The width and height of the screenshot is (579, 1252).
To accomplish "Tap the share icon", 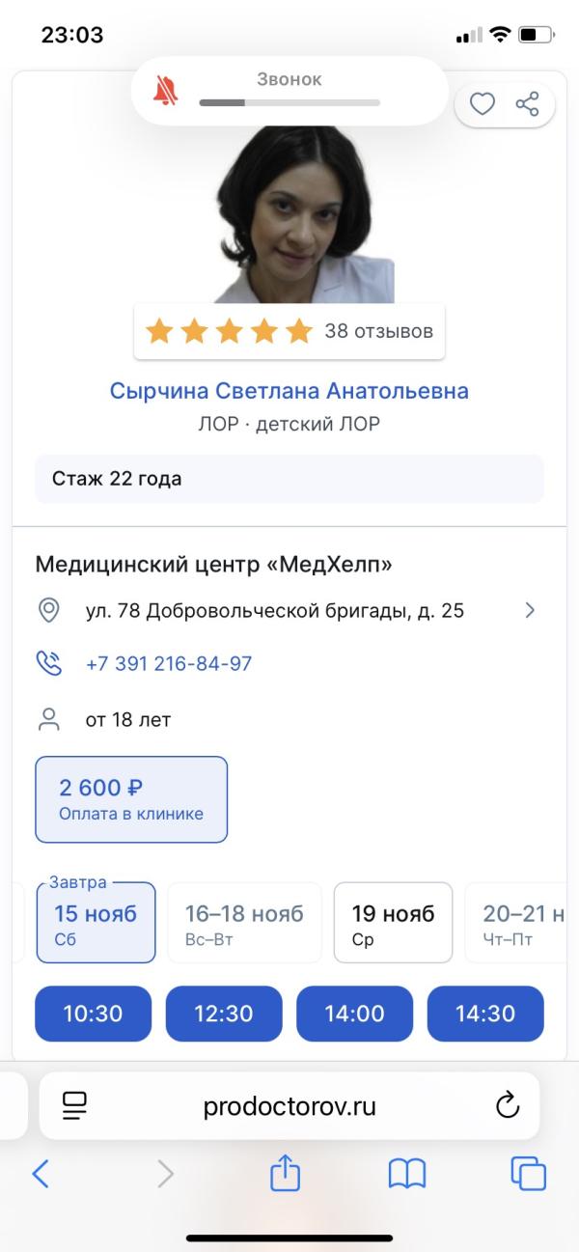I will pyautogui.click(x=527, y=104).
